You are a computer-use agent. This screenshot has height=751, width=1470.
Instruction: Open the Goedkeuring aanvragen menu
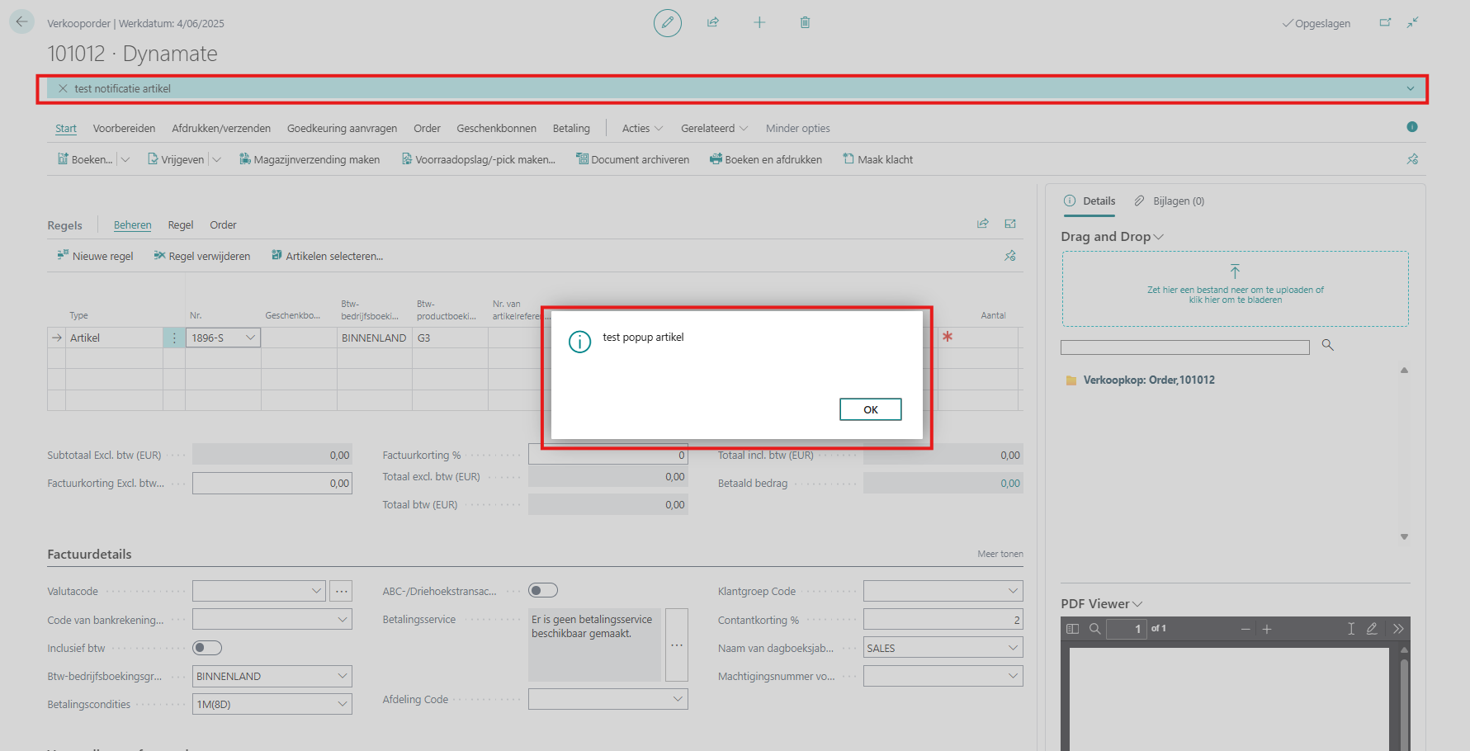[x=342, y=129]
